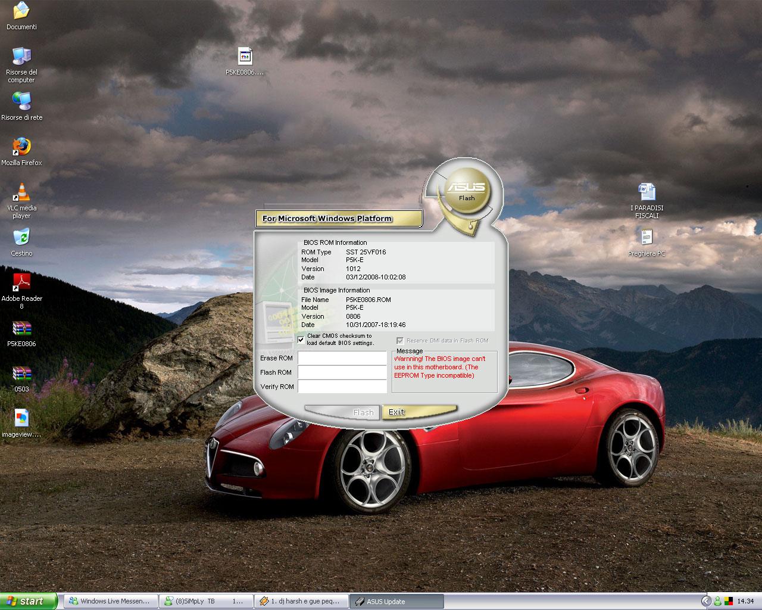
Task: Switch to (8)SiMpLy TB taskbar item
Action: (206, 601)
